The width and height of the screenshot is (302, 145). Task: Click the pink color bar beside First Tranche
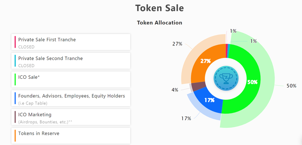point(15,42)
